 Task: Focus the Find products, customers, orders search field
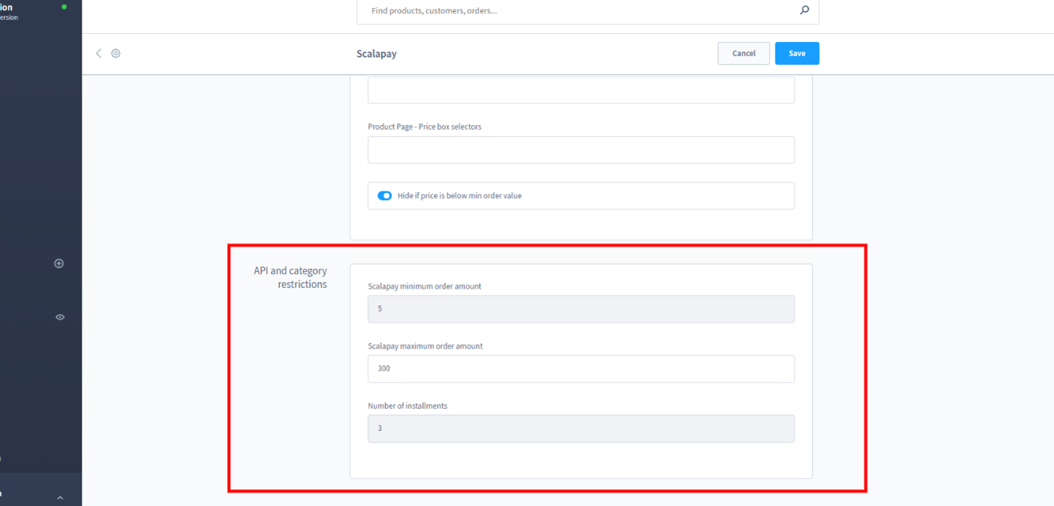(587, 11)
